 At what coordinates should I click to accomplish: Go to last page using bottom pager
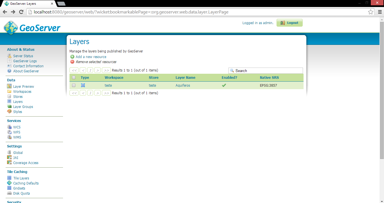click(106, 93)
